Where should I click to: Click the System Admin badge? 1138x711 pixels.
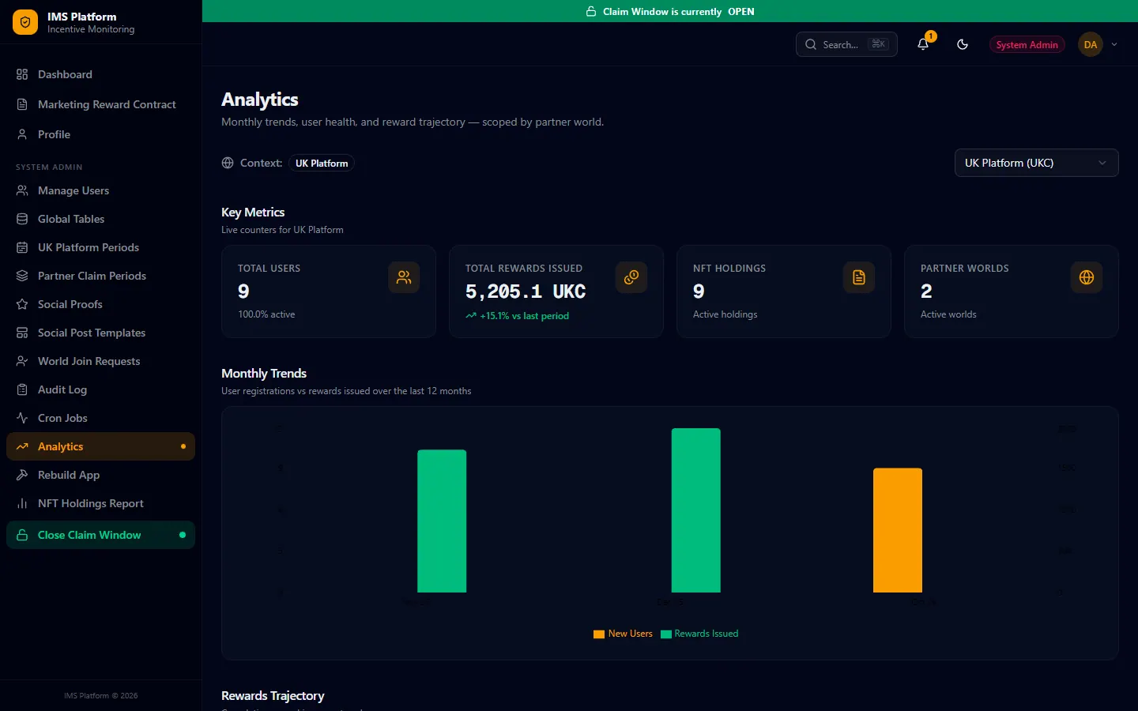pyautogui.click(x=1027, y=44)
